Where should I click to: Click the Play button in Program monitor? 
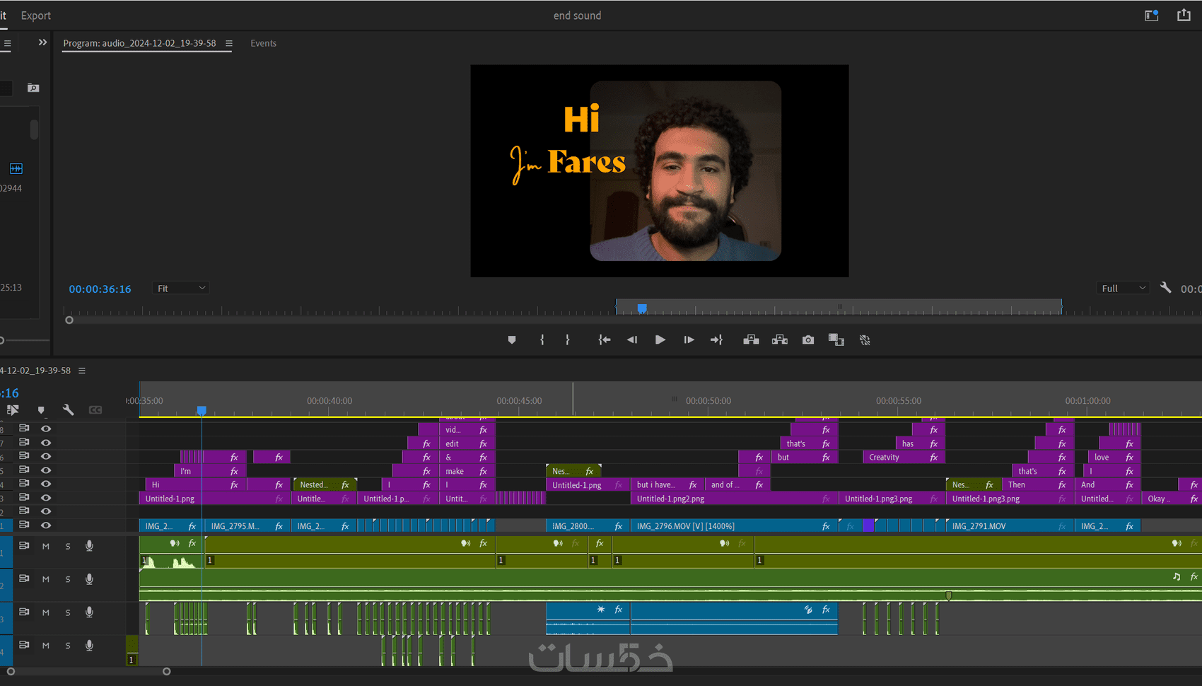click(660, 340)
